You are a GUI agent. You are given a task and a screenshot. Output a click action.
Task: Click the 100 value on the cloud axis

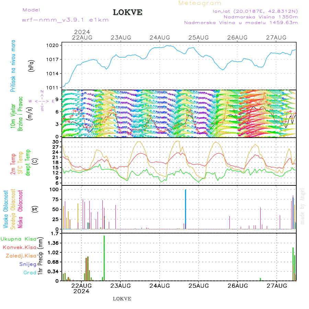point(54,190)
